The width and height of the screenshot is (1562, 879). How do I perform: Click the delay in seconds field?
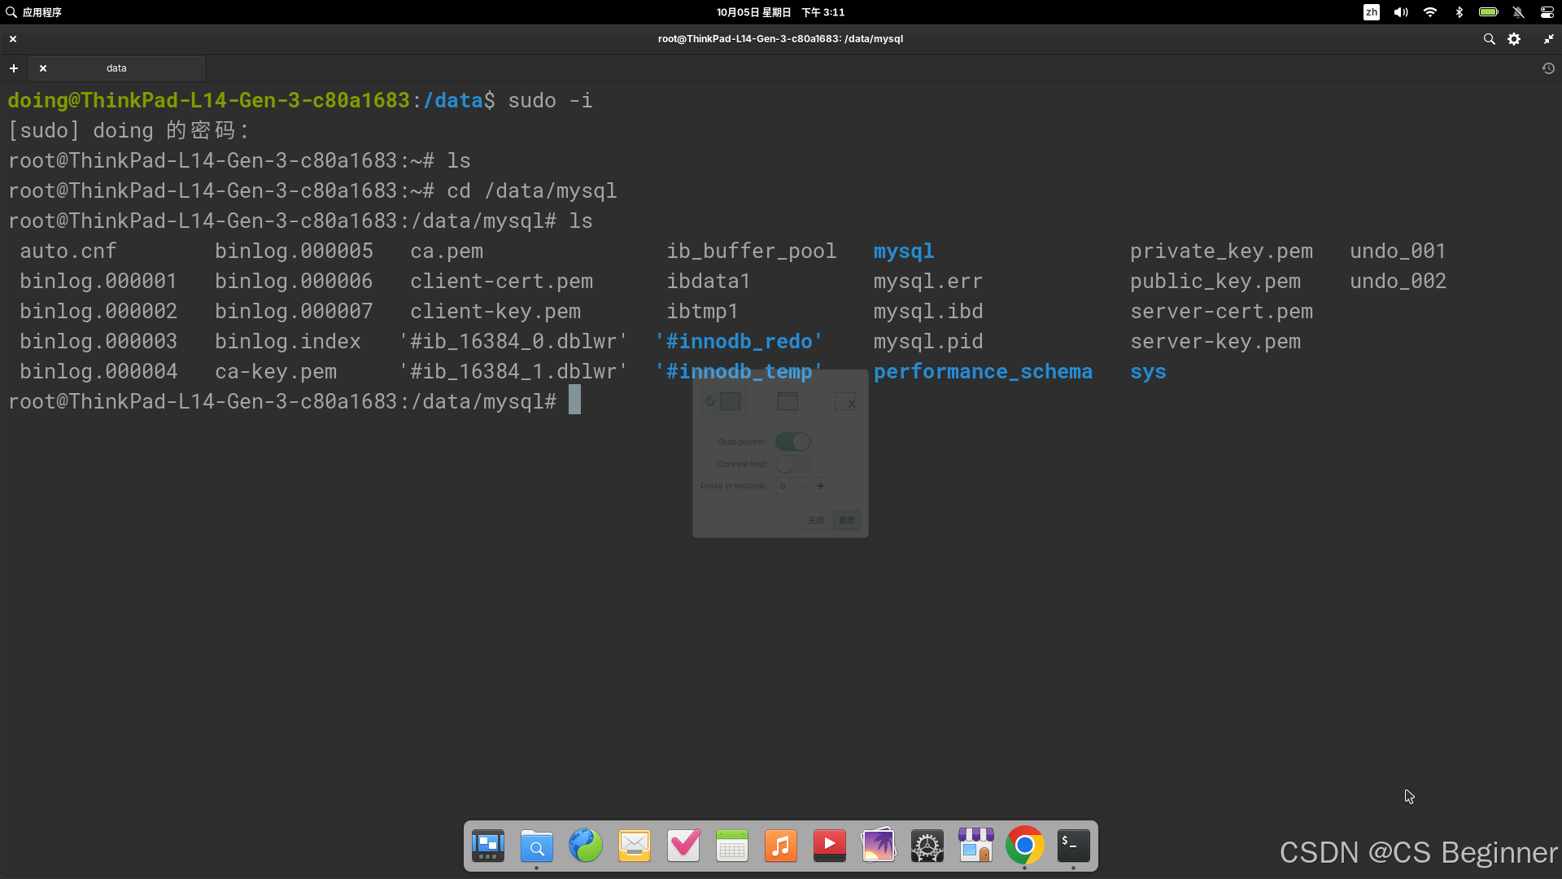pos(785,486)
